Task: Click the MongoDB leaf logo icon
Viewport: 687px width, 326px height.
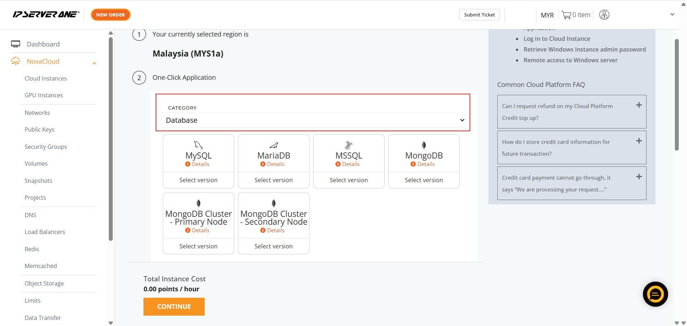Action: [424, 145]
